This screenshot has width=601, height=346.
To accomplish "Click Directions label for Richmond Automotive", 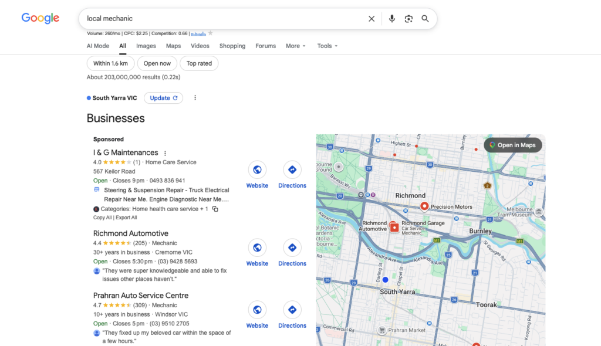I will [x=292, y=264].
